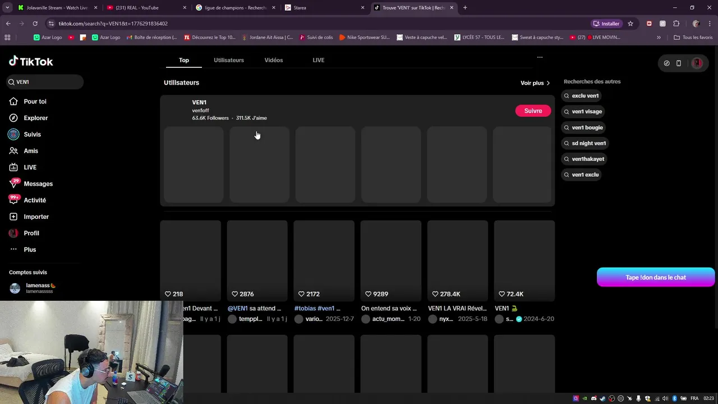Viewport: 718px width, 404px height.
Task: Reload the page
Action: [x=35, y=24]
